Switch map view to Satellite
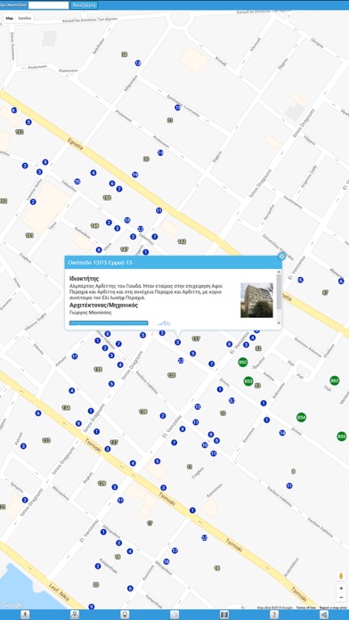 pyautogui.click(x=25, y=18)
